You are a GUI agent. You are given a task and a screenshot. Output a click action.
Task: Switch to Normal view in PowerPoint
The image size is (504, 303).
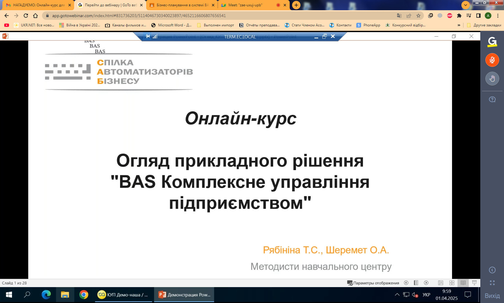440,283
